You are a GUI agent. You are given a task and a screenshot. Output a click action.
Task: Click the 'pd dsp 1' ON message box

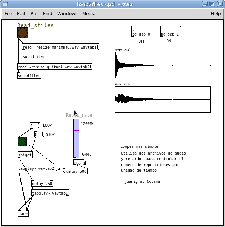tap(170, 32)
